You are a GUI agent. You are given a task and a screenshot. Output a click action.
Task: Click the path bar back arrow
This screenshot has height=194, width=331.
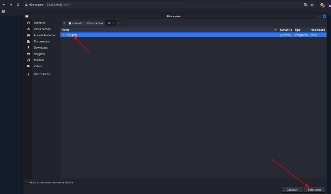pyautogui.click(x=64, y=23)
